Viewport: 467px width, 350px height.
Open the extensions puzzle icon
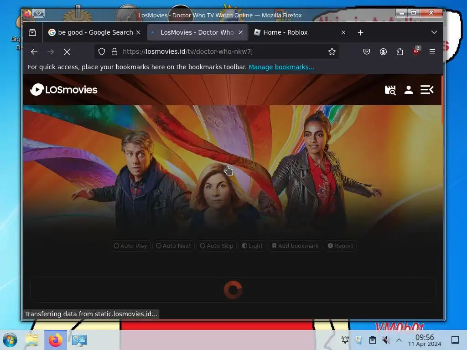[400, 52]
